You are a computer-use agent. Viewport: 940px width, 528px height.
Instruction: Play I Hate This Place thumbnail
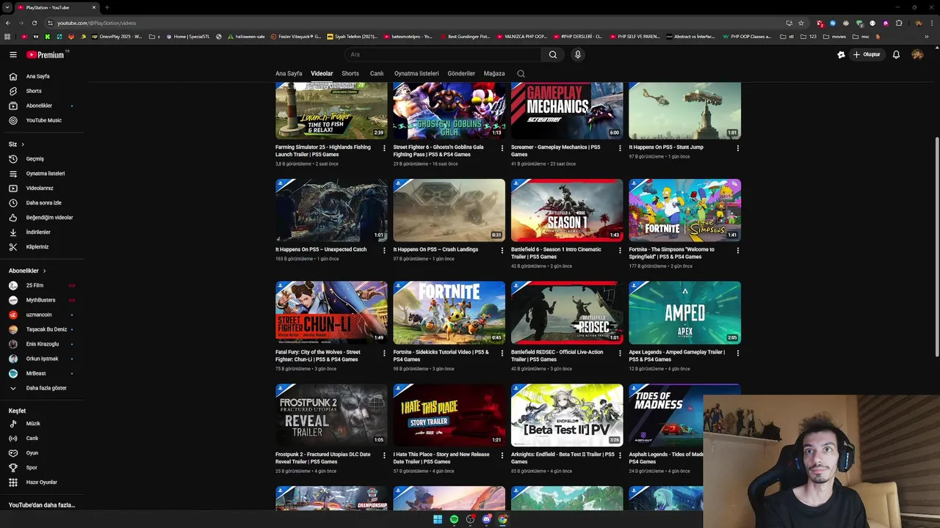pos(449,415)
